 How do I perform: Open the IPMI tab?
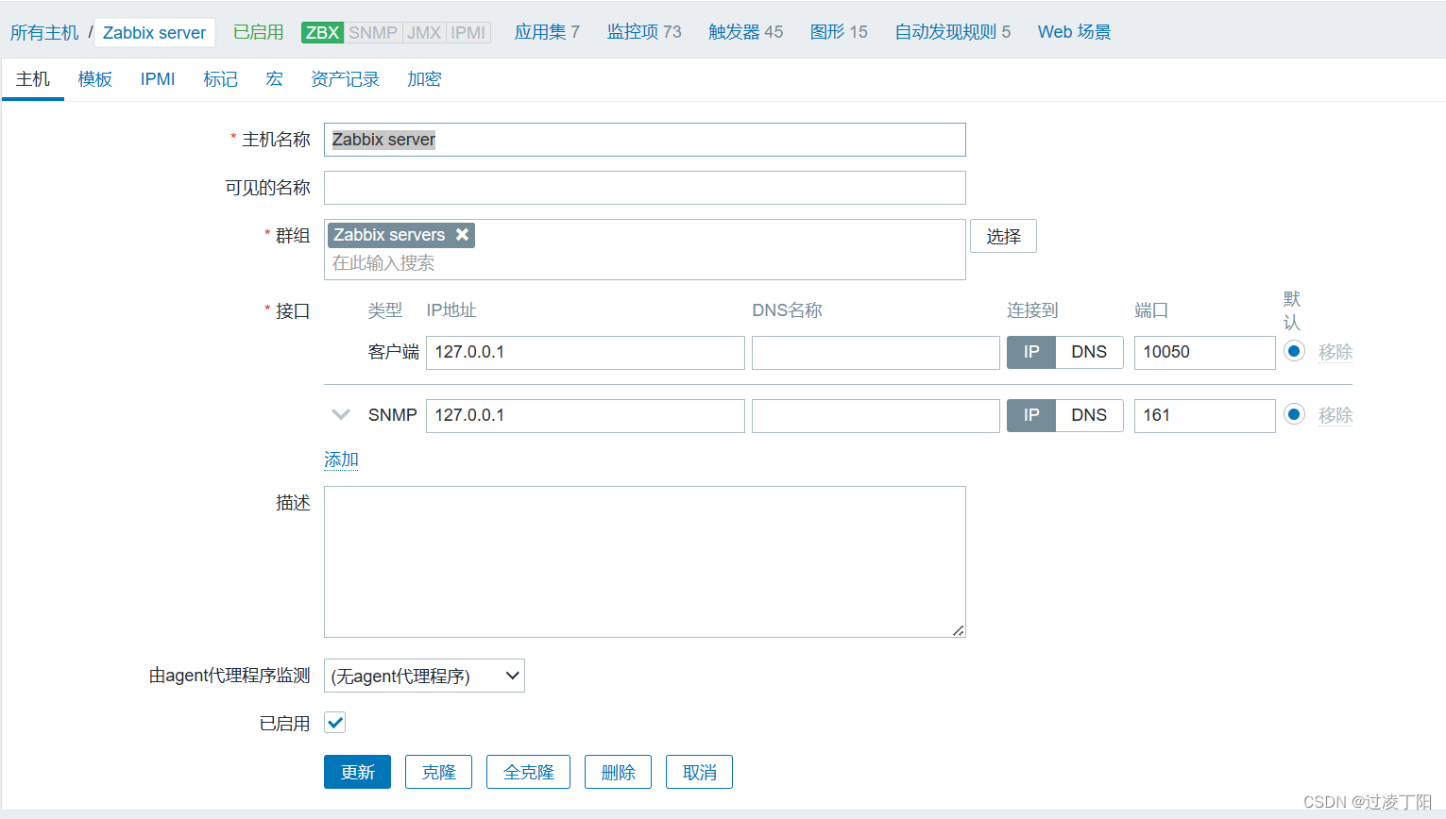(158, 79)
